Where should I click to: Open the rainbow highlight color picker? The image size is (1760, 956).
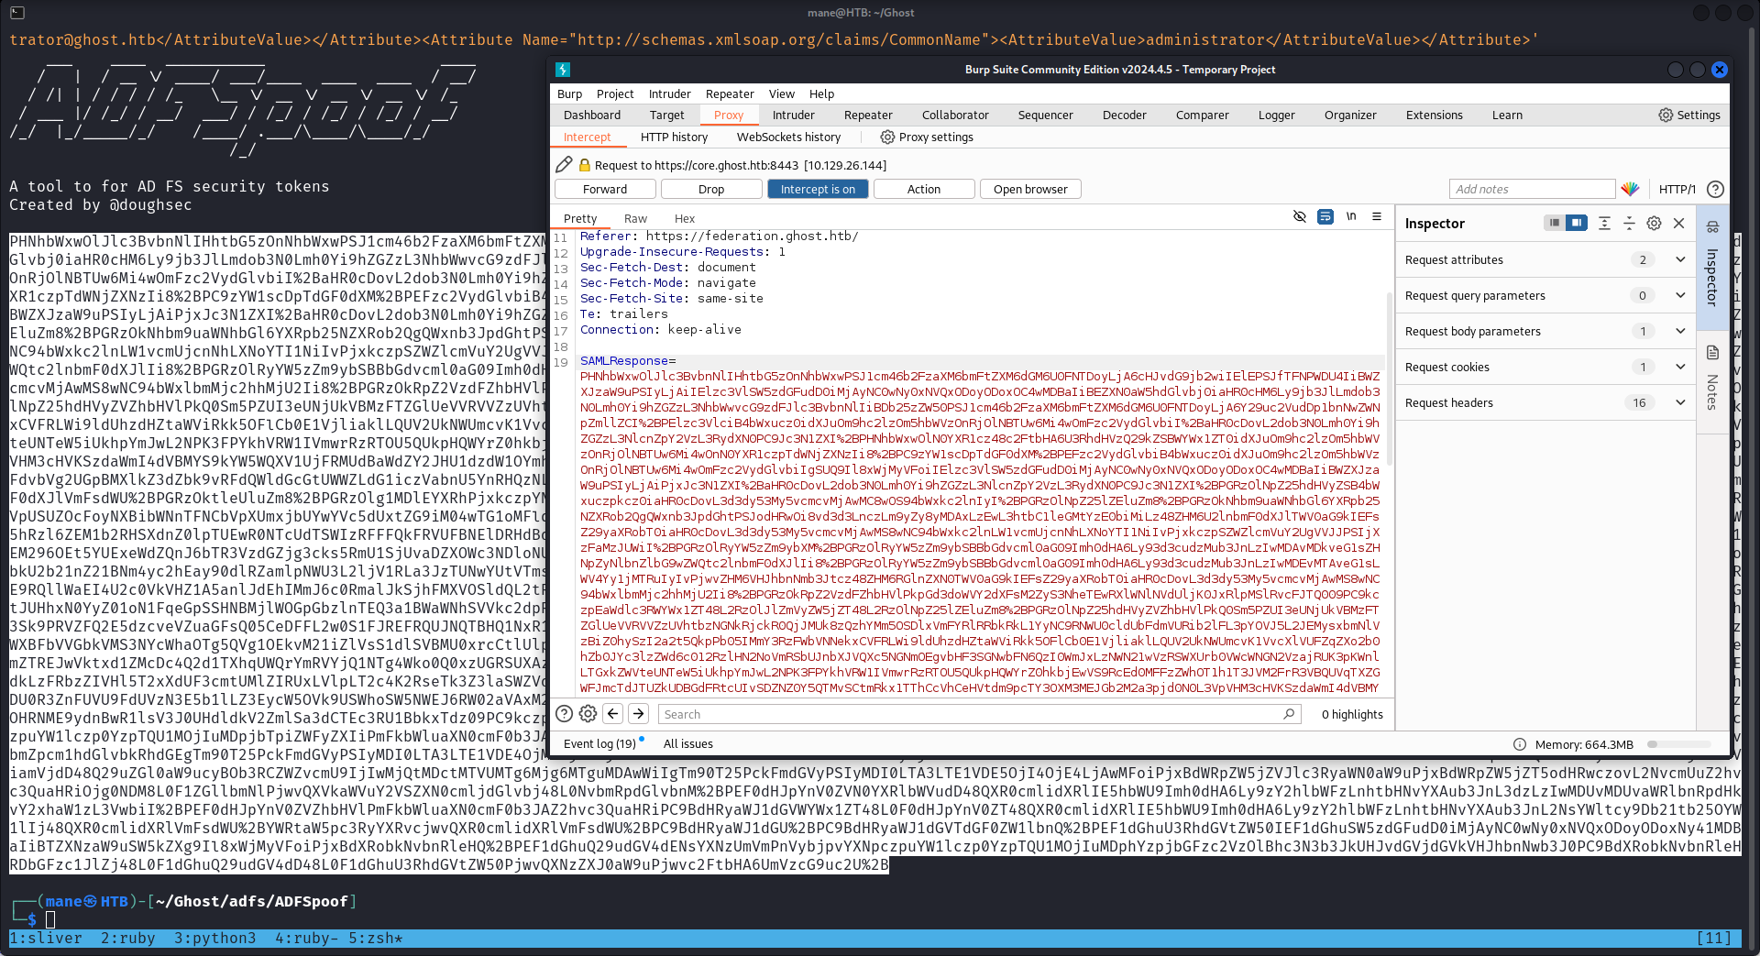[1630, 189]
